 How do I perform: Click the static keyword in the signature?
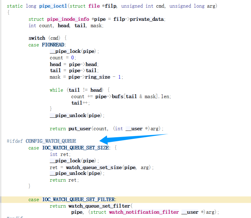[15, 6]
